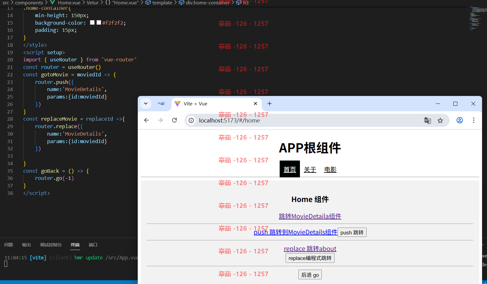Click the address bar URL localhost:5173/#/home
This screenshot has width=487, height=284.
pyautogui.click(x=229, y=120)
